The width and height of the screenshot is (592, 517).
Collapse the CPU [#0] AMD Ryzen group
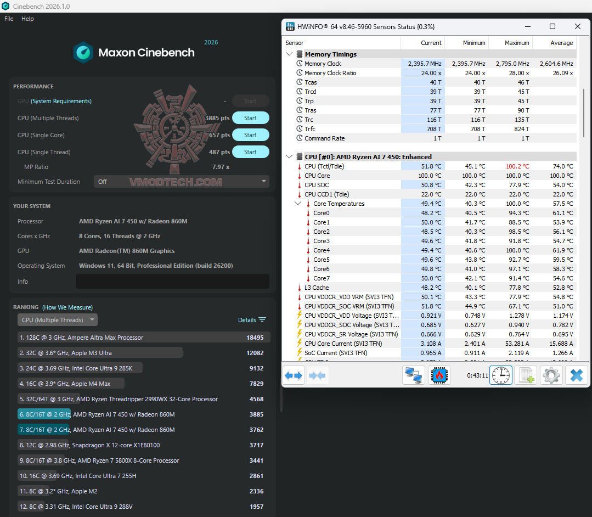(x=289, y=157)
